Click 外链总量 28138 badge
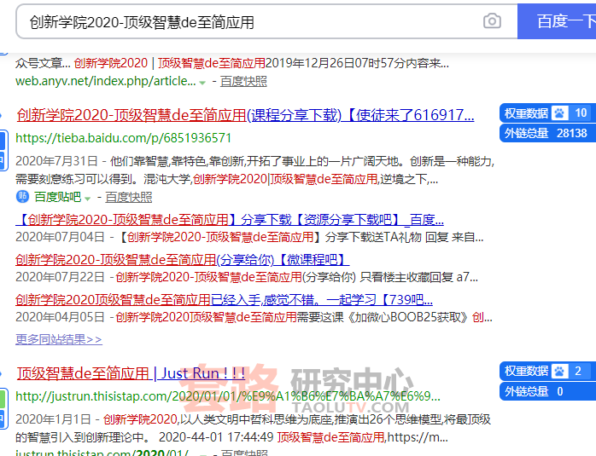The height and width of the screenshot is (456, 596). point(547,133)
